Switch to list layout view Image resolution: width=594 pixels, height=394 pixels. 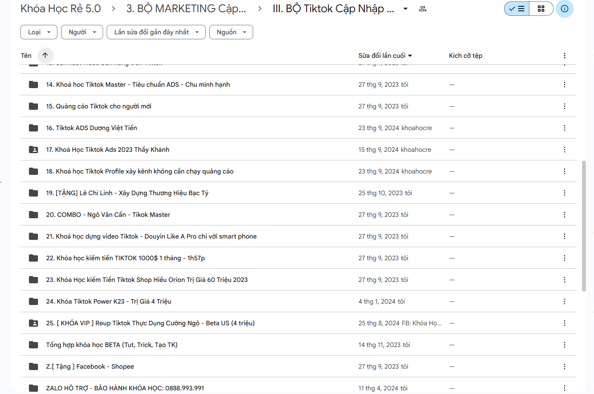(x=517, y=9)
